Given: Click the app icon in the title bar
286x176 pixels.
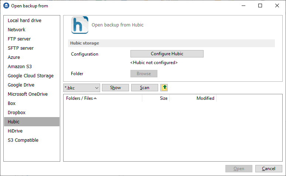Looking at the screenshot, I should (6, 6).
